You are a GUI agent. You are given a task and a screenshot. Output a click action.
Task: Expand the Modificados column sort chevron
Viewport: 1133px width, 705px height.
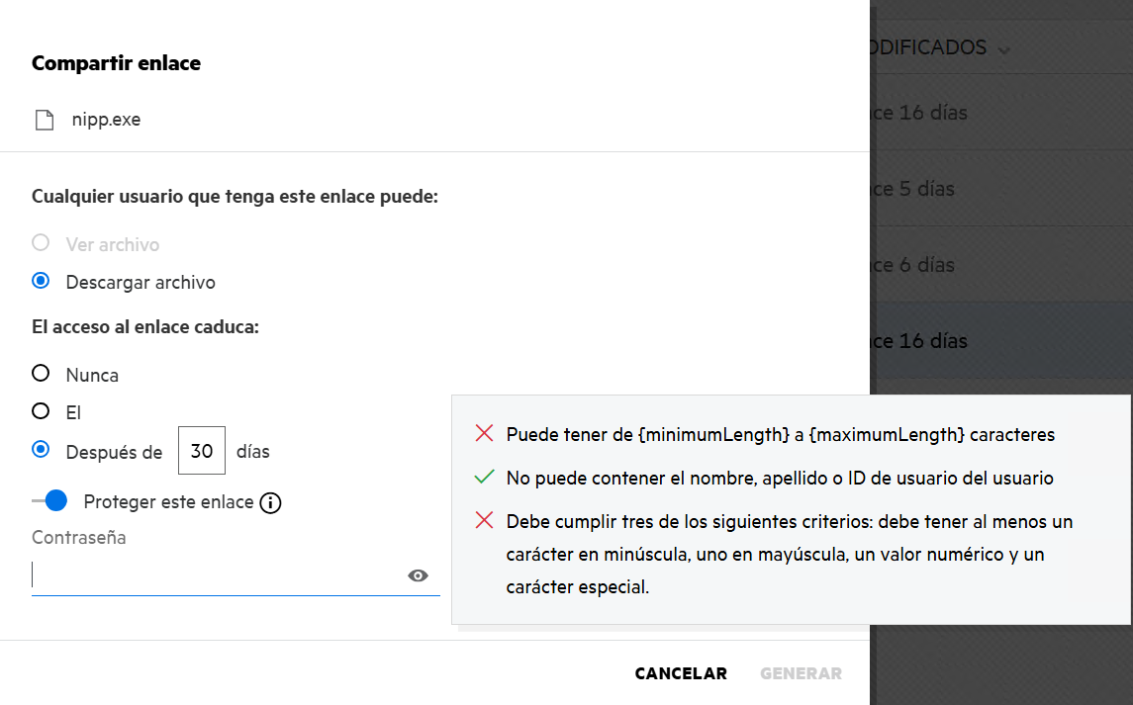1004,48
